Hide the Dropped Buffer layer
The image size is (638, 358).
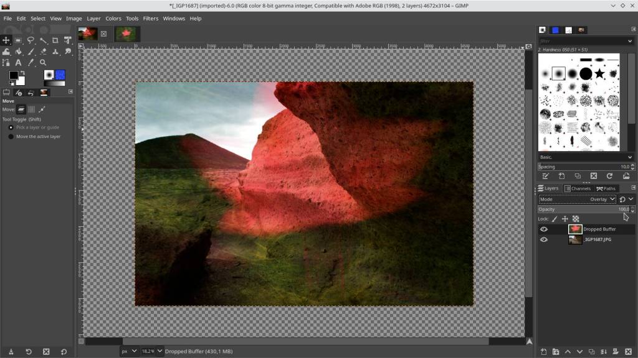coord(544,229)
